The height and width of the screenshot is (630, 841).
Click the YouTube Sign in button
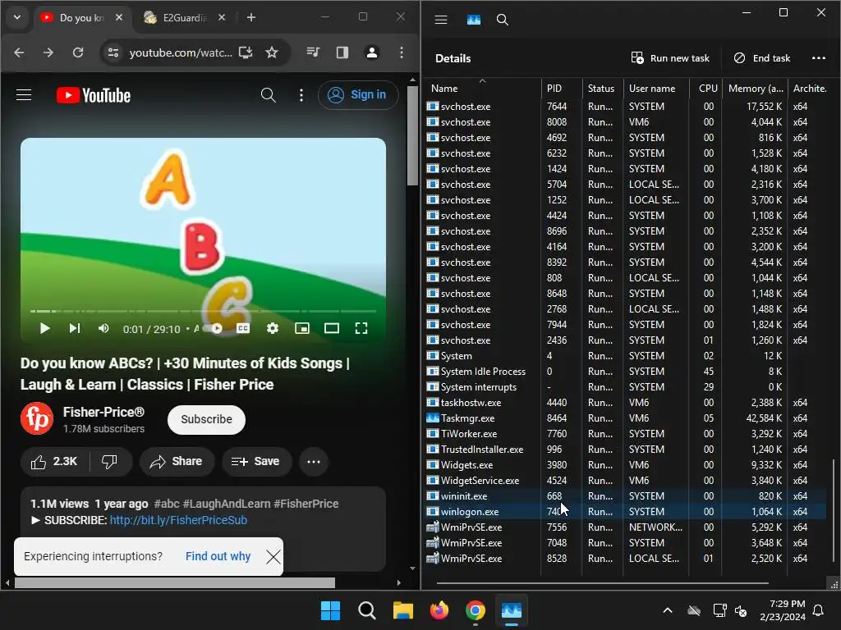point(358,95)
